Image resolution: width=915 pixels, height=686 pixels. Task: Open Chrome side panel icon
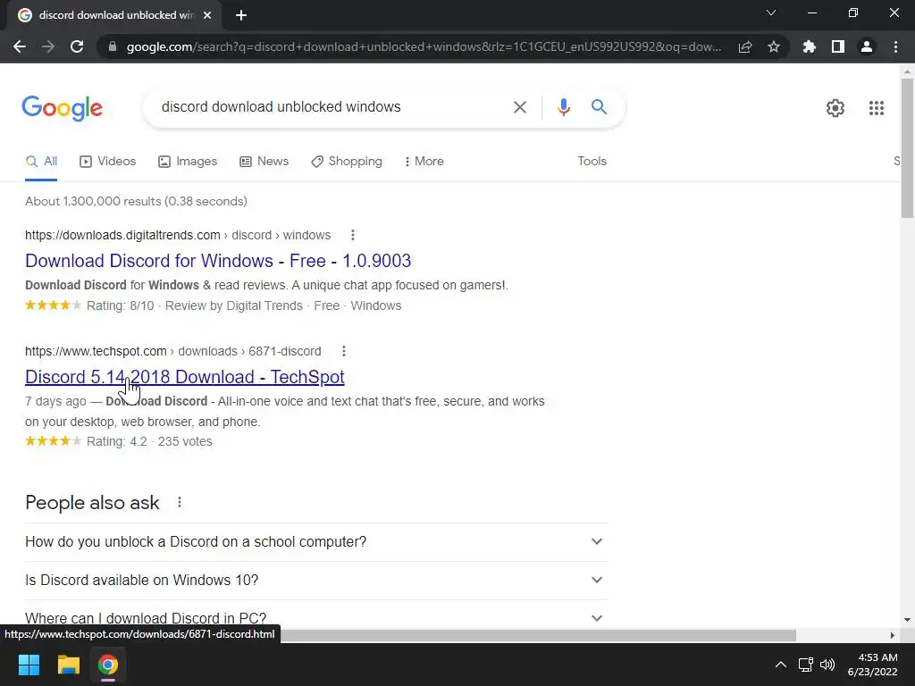point(838,46)
